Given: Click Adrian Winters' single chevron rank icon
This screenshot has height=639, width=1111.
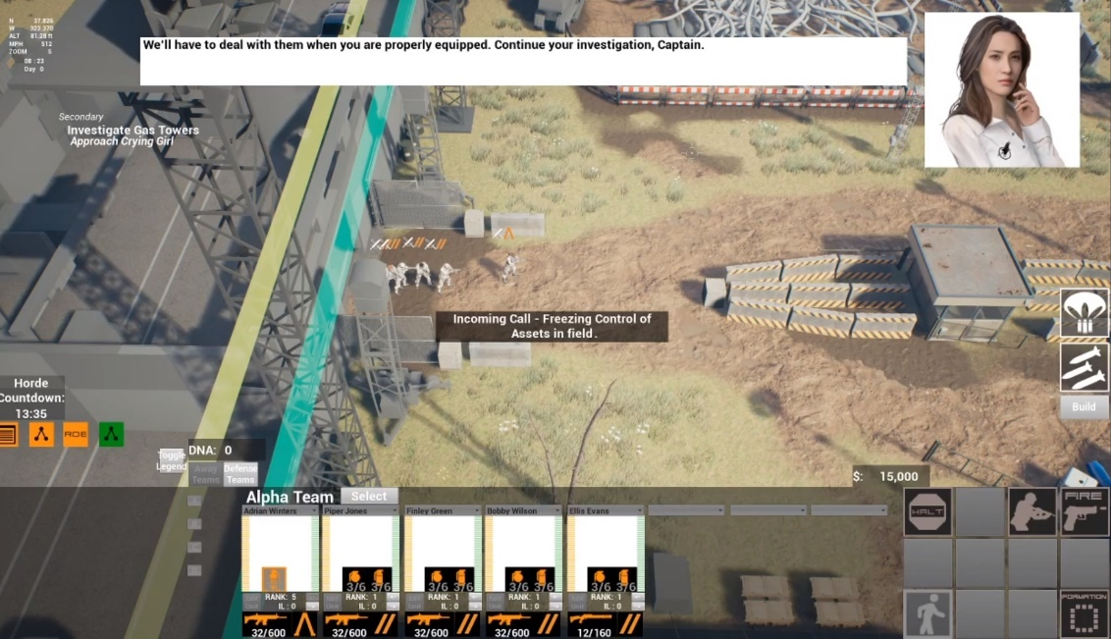Looking at the screenshot, I should click(x=305, y=624).
